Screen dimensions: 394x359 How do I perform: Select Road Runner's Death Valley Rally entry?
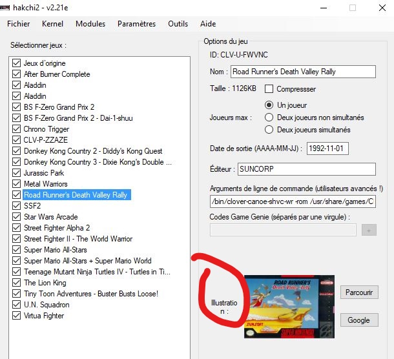(77, 195)
